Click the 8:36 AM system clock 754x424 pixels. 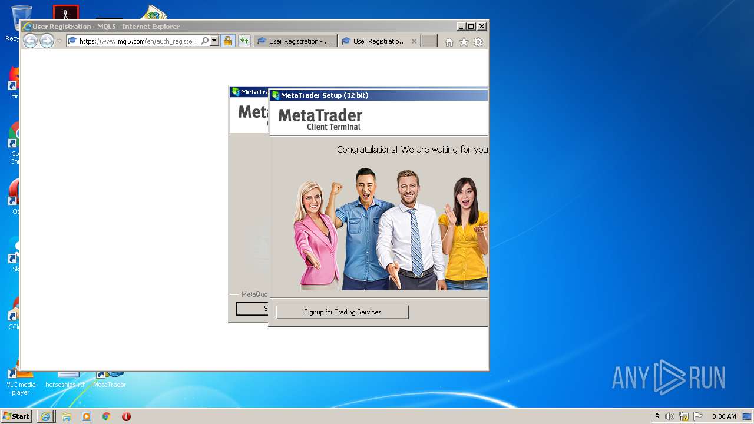click(x=724, y=416)
